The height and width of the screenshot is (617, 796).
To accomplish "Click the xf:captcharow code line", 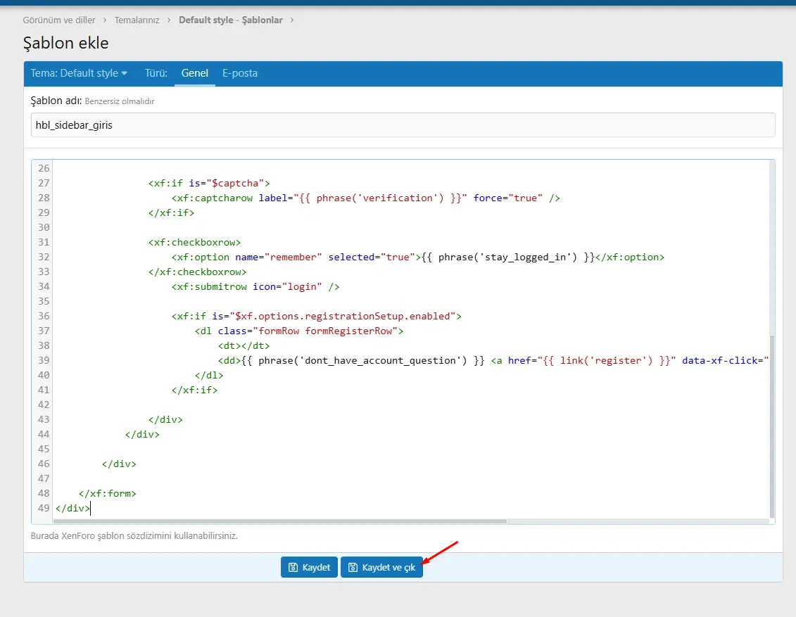I will click(365, 198).
